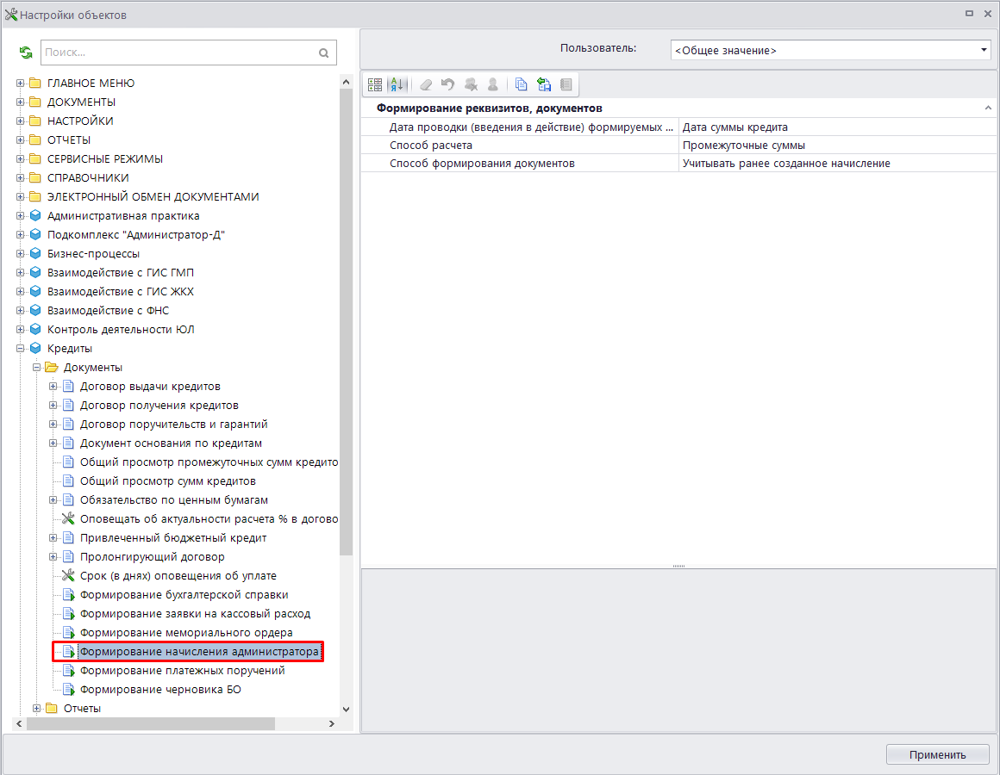Collapse Формирование реквизитов, документов section
1000x775 pixels.
pos(988,108)
